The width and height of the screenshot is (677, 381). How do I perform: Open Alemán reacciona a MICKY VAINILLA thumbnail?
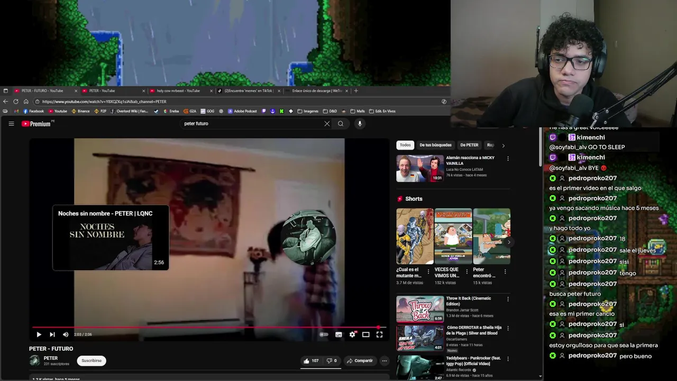420,168
